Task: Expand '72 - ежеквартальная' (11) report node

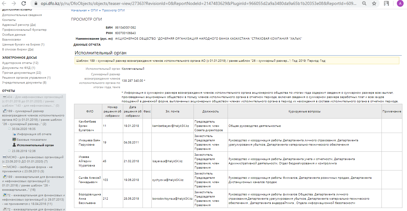Action: (33, 199)
